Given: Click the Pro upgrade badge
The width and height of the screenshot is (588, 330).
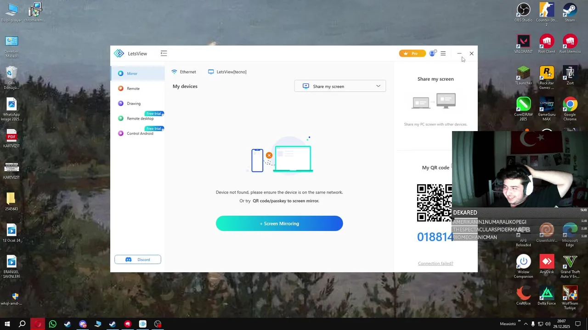Looking at the screenshot, I should coord(412,54).
